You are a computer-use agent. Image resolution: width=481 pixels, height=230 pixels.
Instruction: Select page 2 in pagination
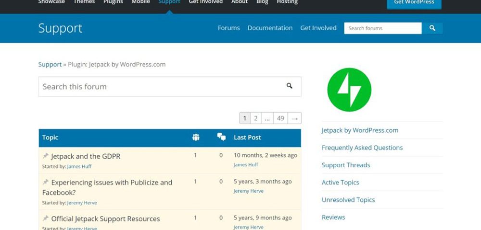[x=256, y=118]
